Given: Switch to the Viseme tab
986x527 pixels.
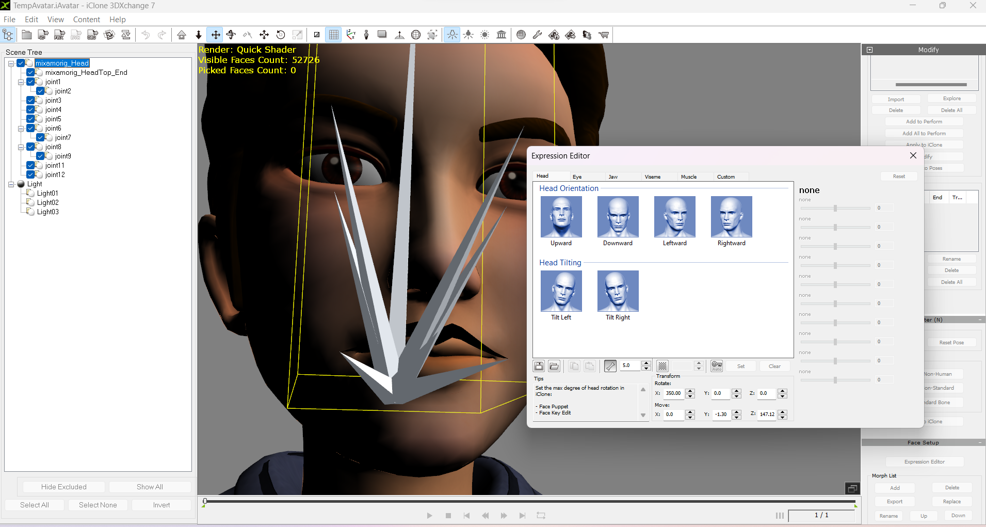Looking at the screenshot, I should pos(652,177).
